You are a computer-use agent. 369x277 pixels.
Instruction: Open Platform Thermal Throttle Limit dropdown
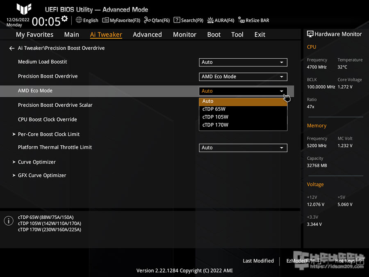[x=243, y=148]
